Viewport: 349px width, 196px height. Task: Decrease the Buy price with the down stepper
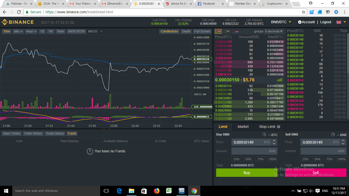point(274,144)
